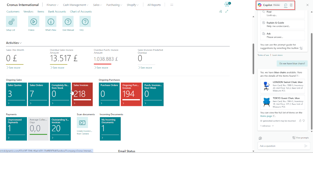This screenshot has height=187, width=313.
Task: Open the Videos play icon
Action: coord(33,22)
